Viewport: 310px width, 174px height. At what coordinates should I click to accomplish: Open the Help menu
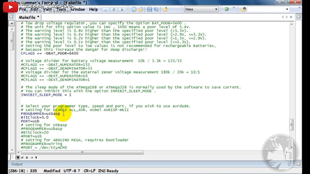coord(93,9)
